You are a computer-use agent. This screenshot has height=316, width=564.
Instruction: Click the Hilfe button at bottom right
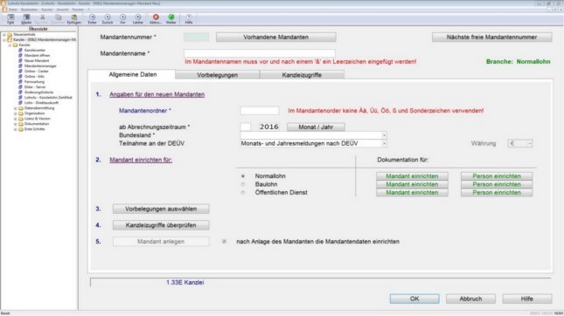click(x=527, y=299)
